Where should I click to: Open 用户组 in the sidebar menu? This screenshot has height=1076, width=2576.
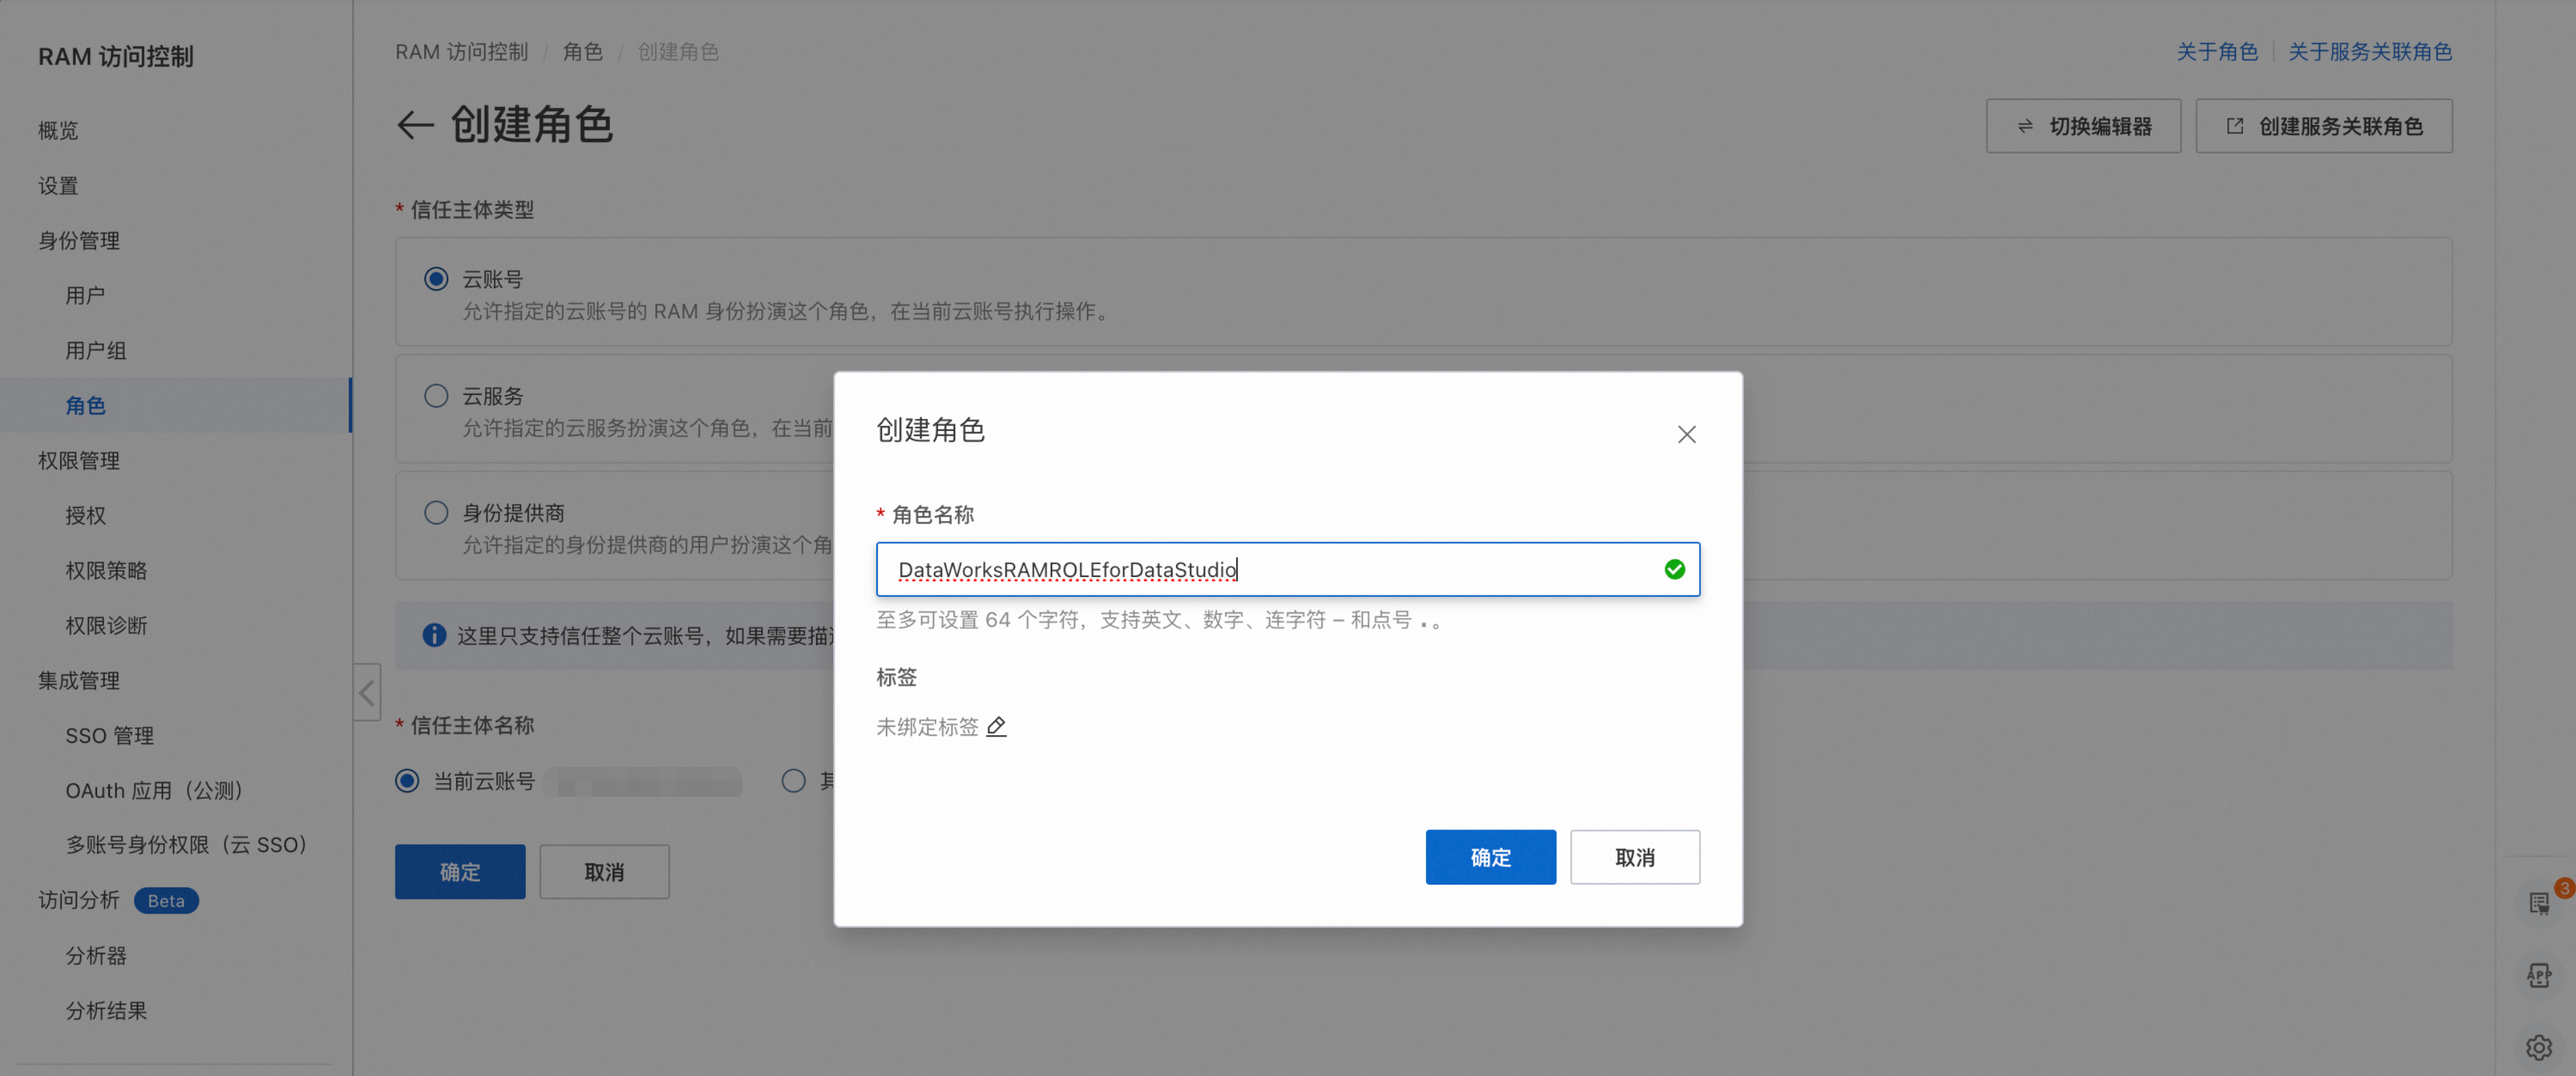(96, 350)
